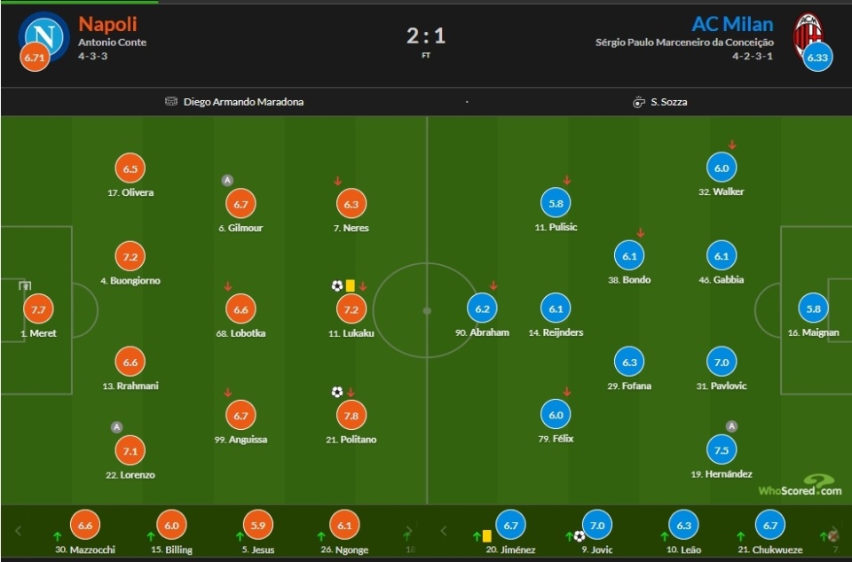
Task: Click manager name Antonio Conte
Action: pyautogui.click(x=112, y=43)
